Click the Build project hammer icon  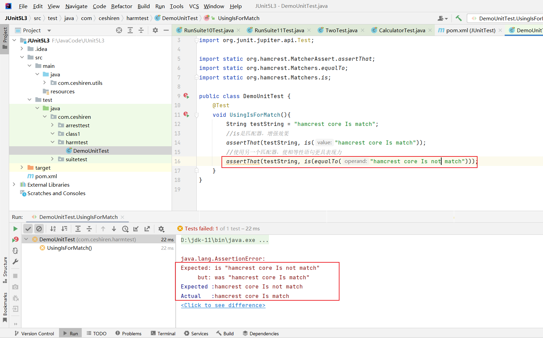pyautogui.click(x=459, y=18)
